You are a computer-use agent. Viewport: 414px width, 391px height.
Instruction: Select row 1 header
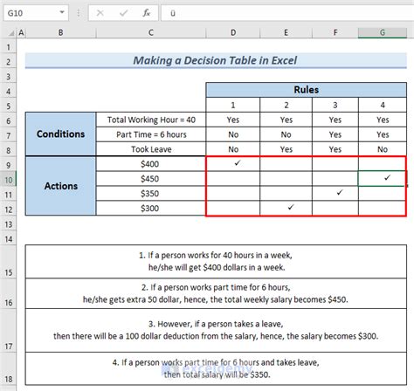(x=8, y=47)
